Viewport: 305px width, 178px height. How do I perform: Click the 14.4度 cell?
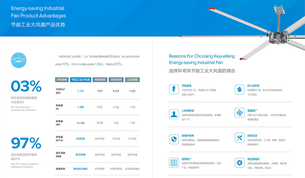81,123
